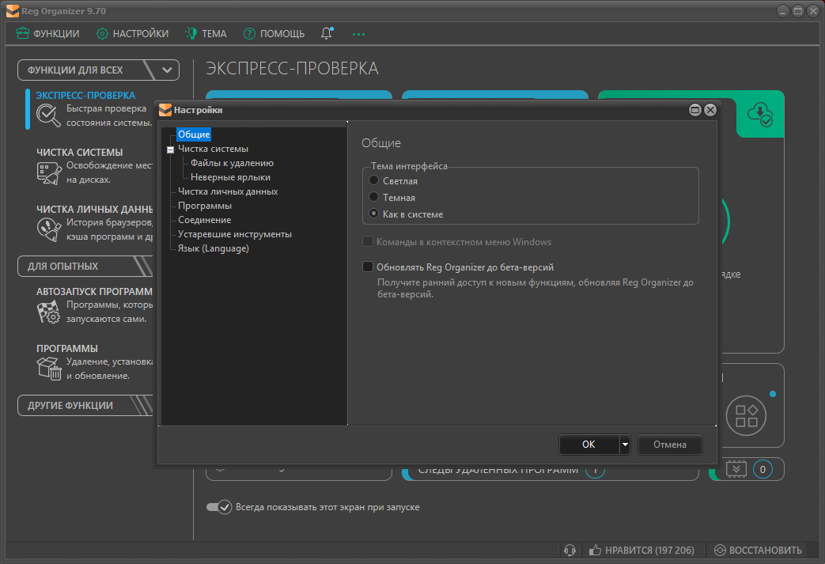Screen dimensions: 825x564
Task: Close the Настройки dialog
Action: (710, 109)
